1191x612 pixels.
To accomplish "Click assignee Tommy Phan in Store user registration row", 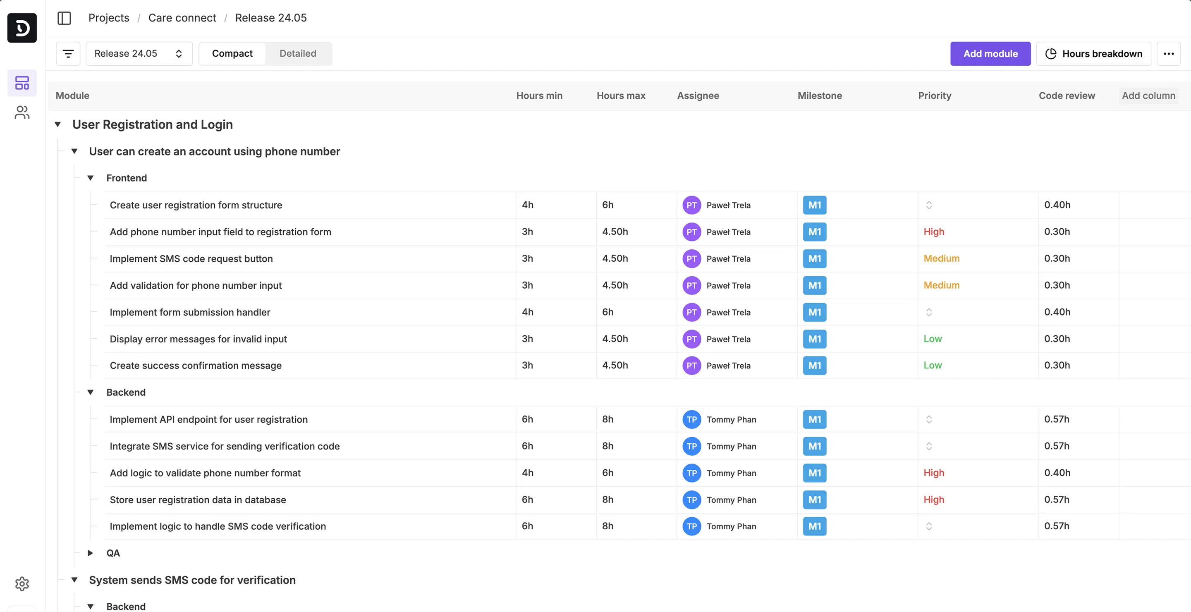I will click(x=731, y=500).
